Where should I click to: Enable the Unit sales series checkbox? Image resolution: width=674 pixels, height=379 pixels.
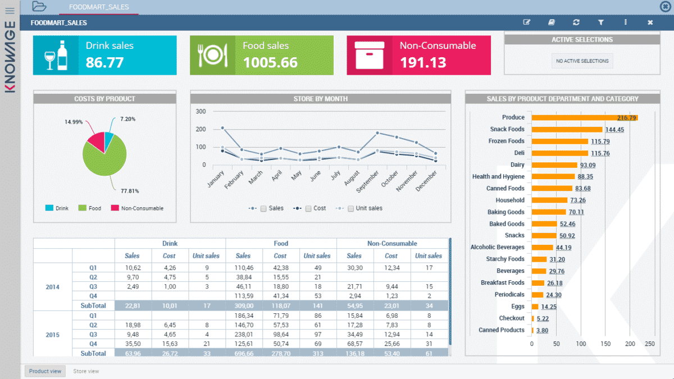coord(350,208)
